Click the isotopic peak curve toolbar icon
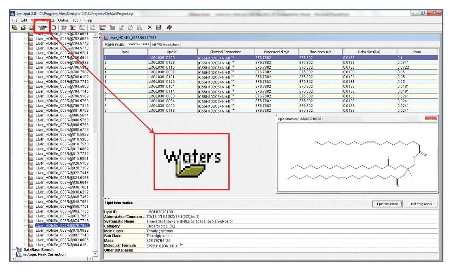 coord(139,27)
